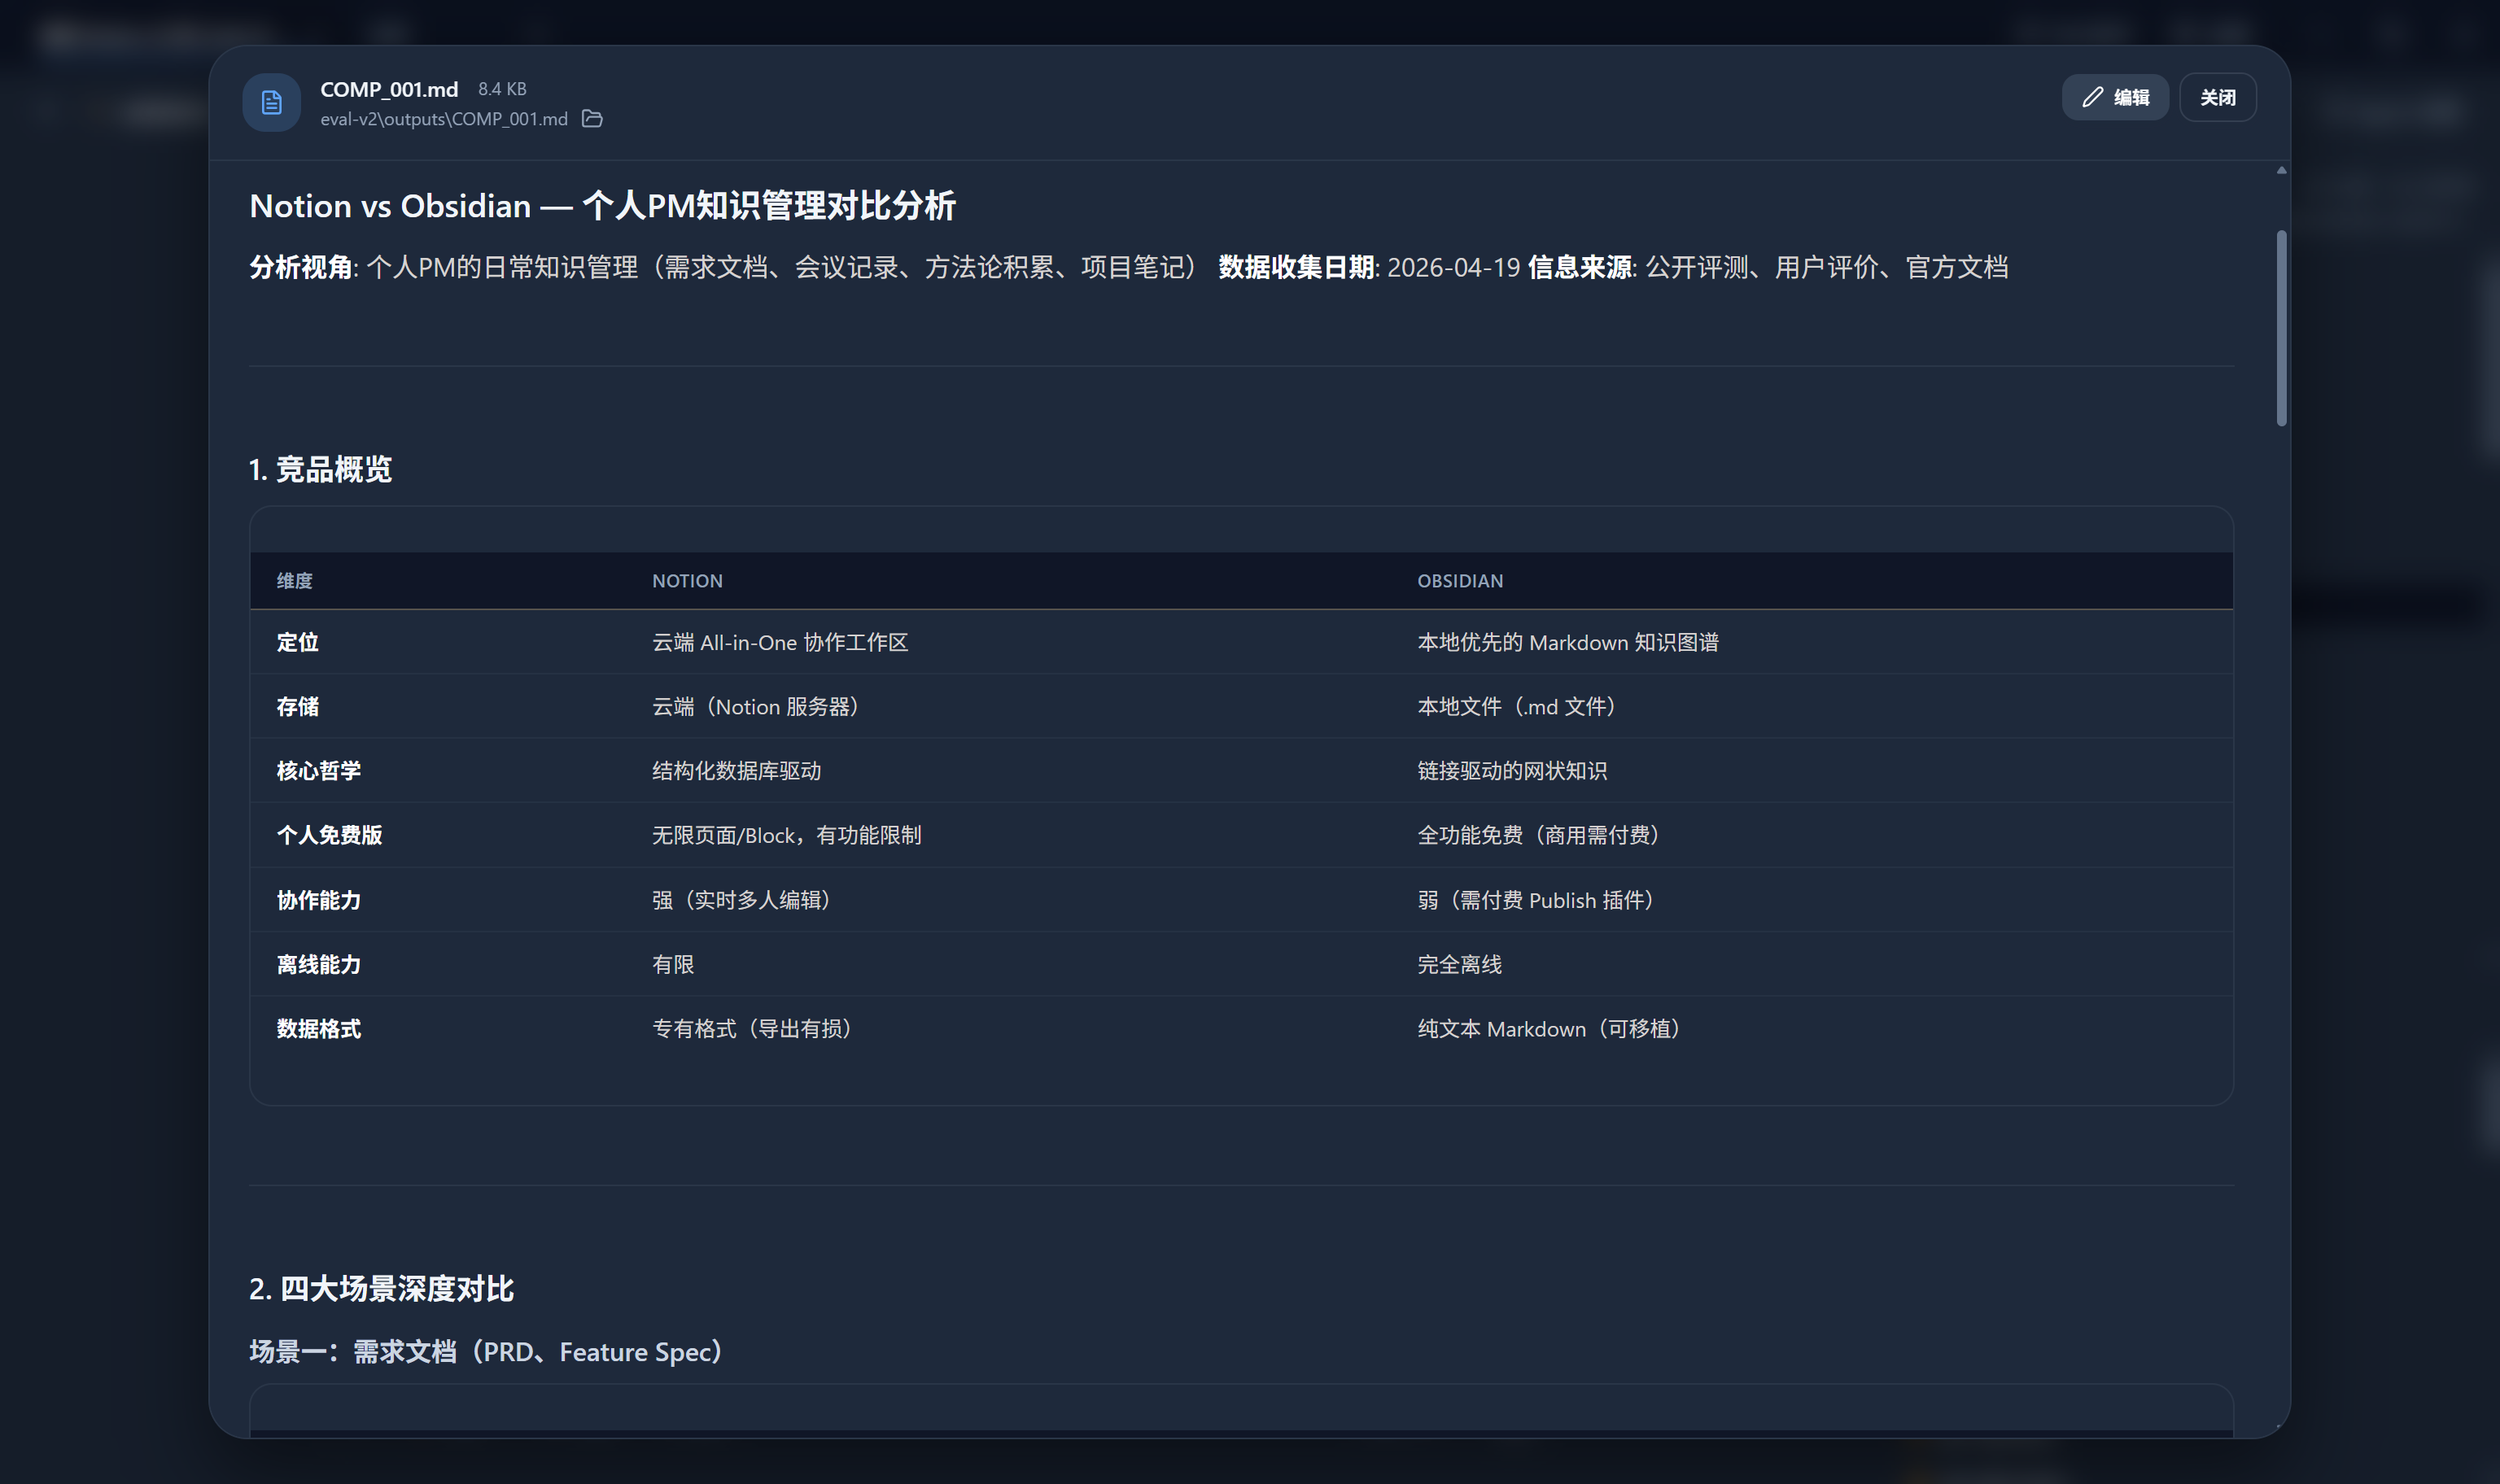The width and height of the screenshot is (2500, 1484).
Task: Click the COMP_001.md filename label
Action: pos(388,88)
